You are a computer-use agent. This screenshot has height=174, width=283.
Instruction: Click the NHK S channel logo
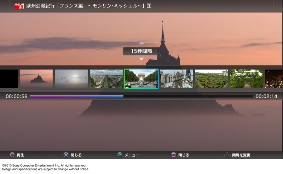click(x=19, y=6)
